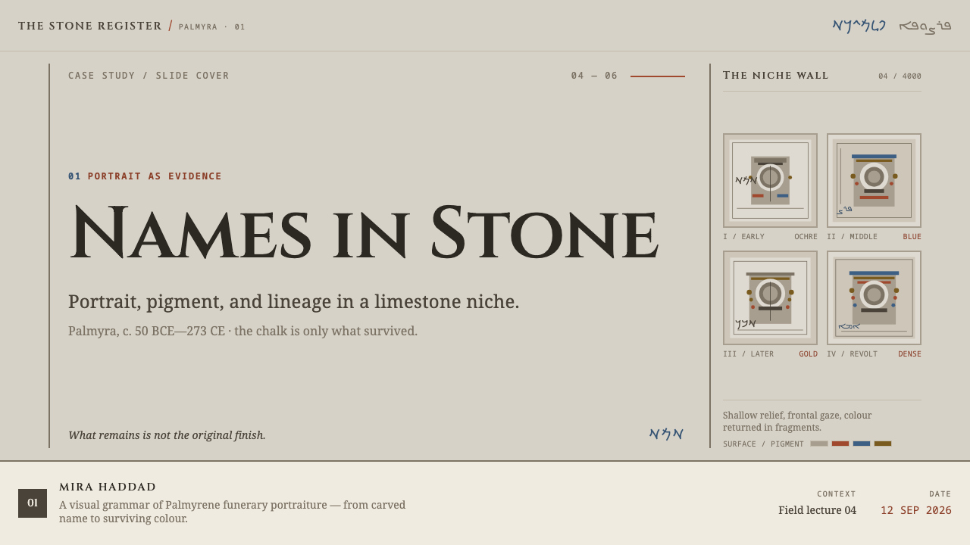
Task: Click the Case Study / Slide Cover breadcrumb
Action: tap(149, 76)
